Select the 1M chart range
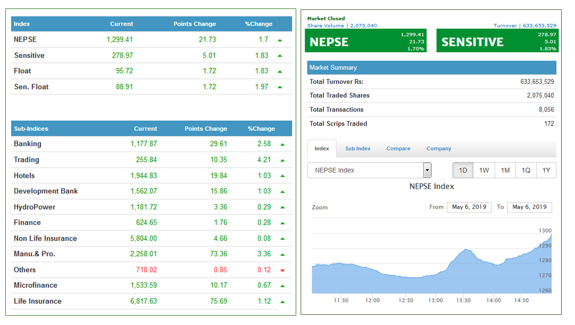The width and height of the screenshot is (575, 325). pos(505,170)
